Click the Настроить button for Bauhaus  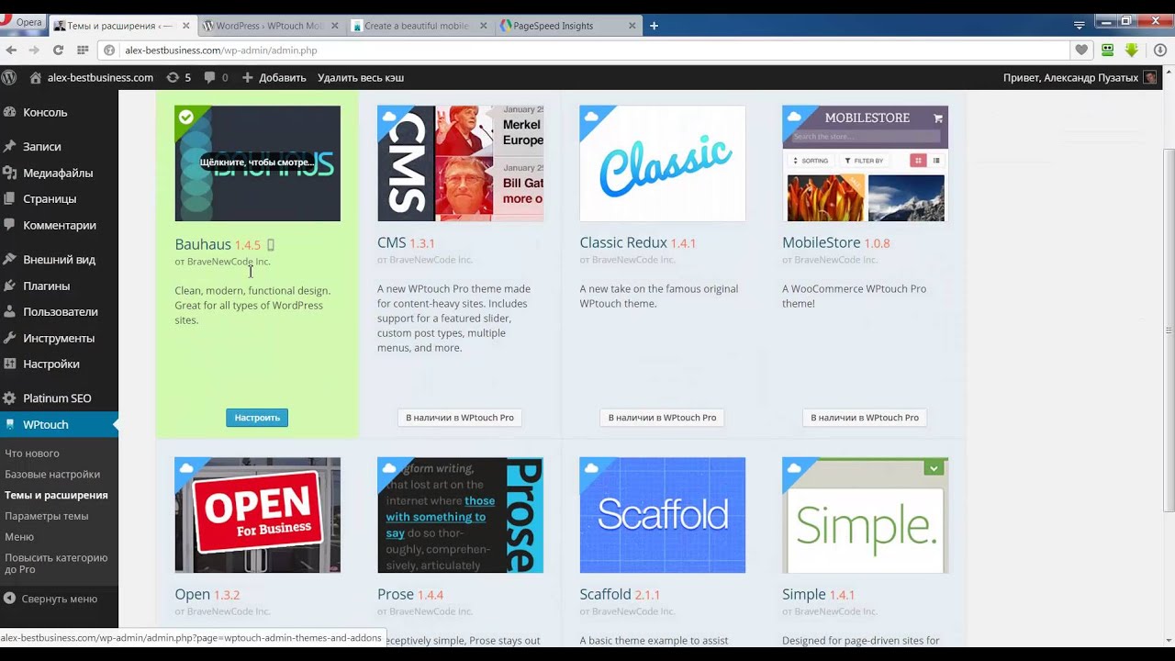[257, 418]
